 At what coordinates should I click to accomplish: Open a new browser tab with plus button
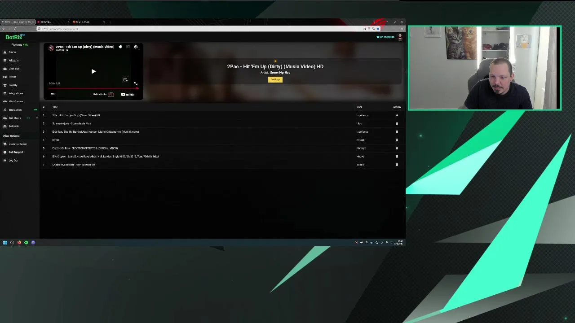pos(110,22)
